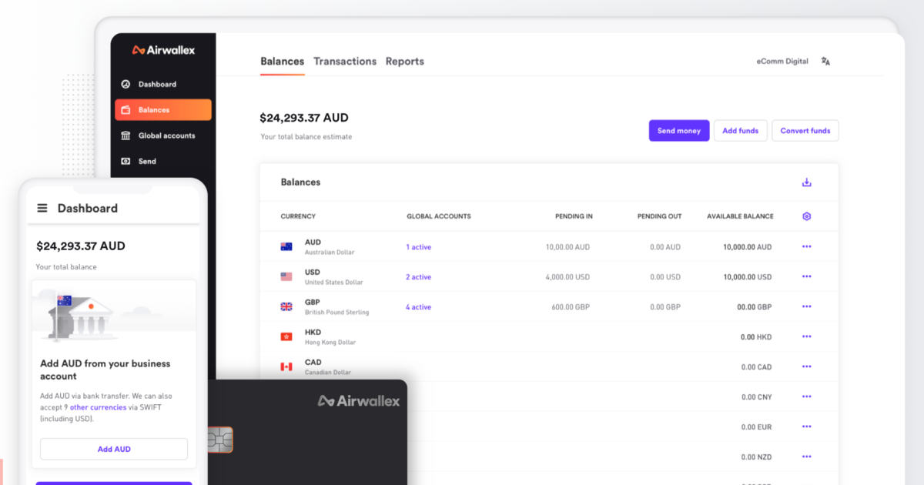This screenshot has height=485, width=924.
Task: Open the USD row more-options menu
Action: coord(807,276)
